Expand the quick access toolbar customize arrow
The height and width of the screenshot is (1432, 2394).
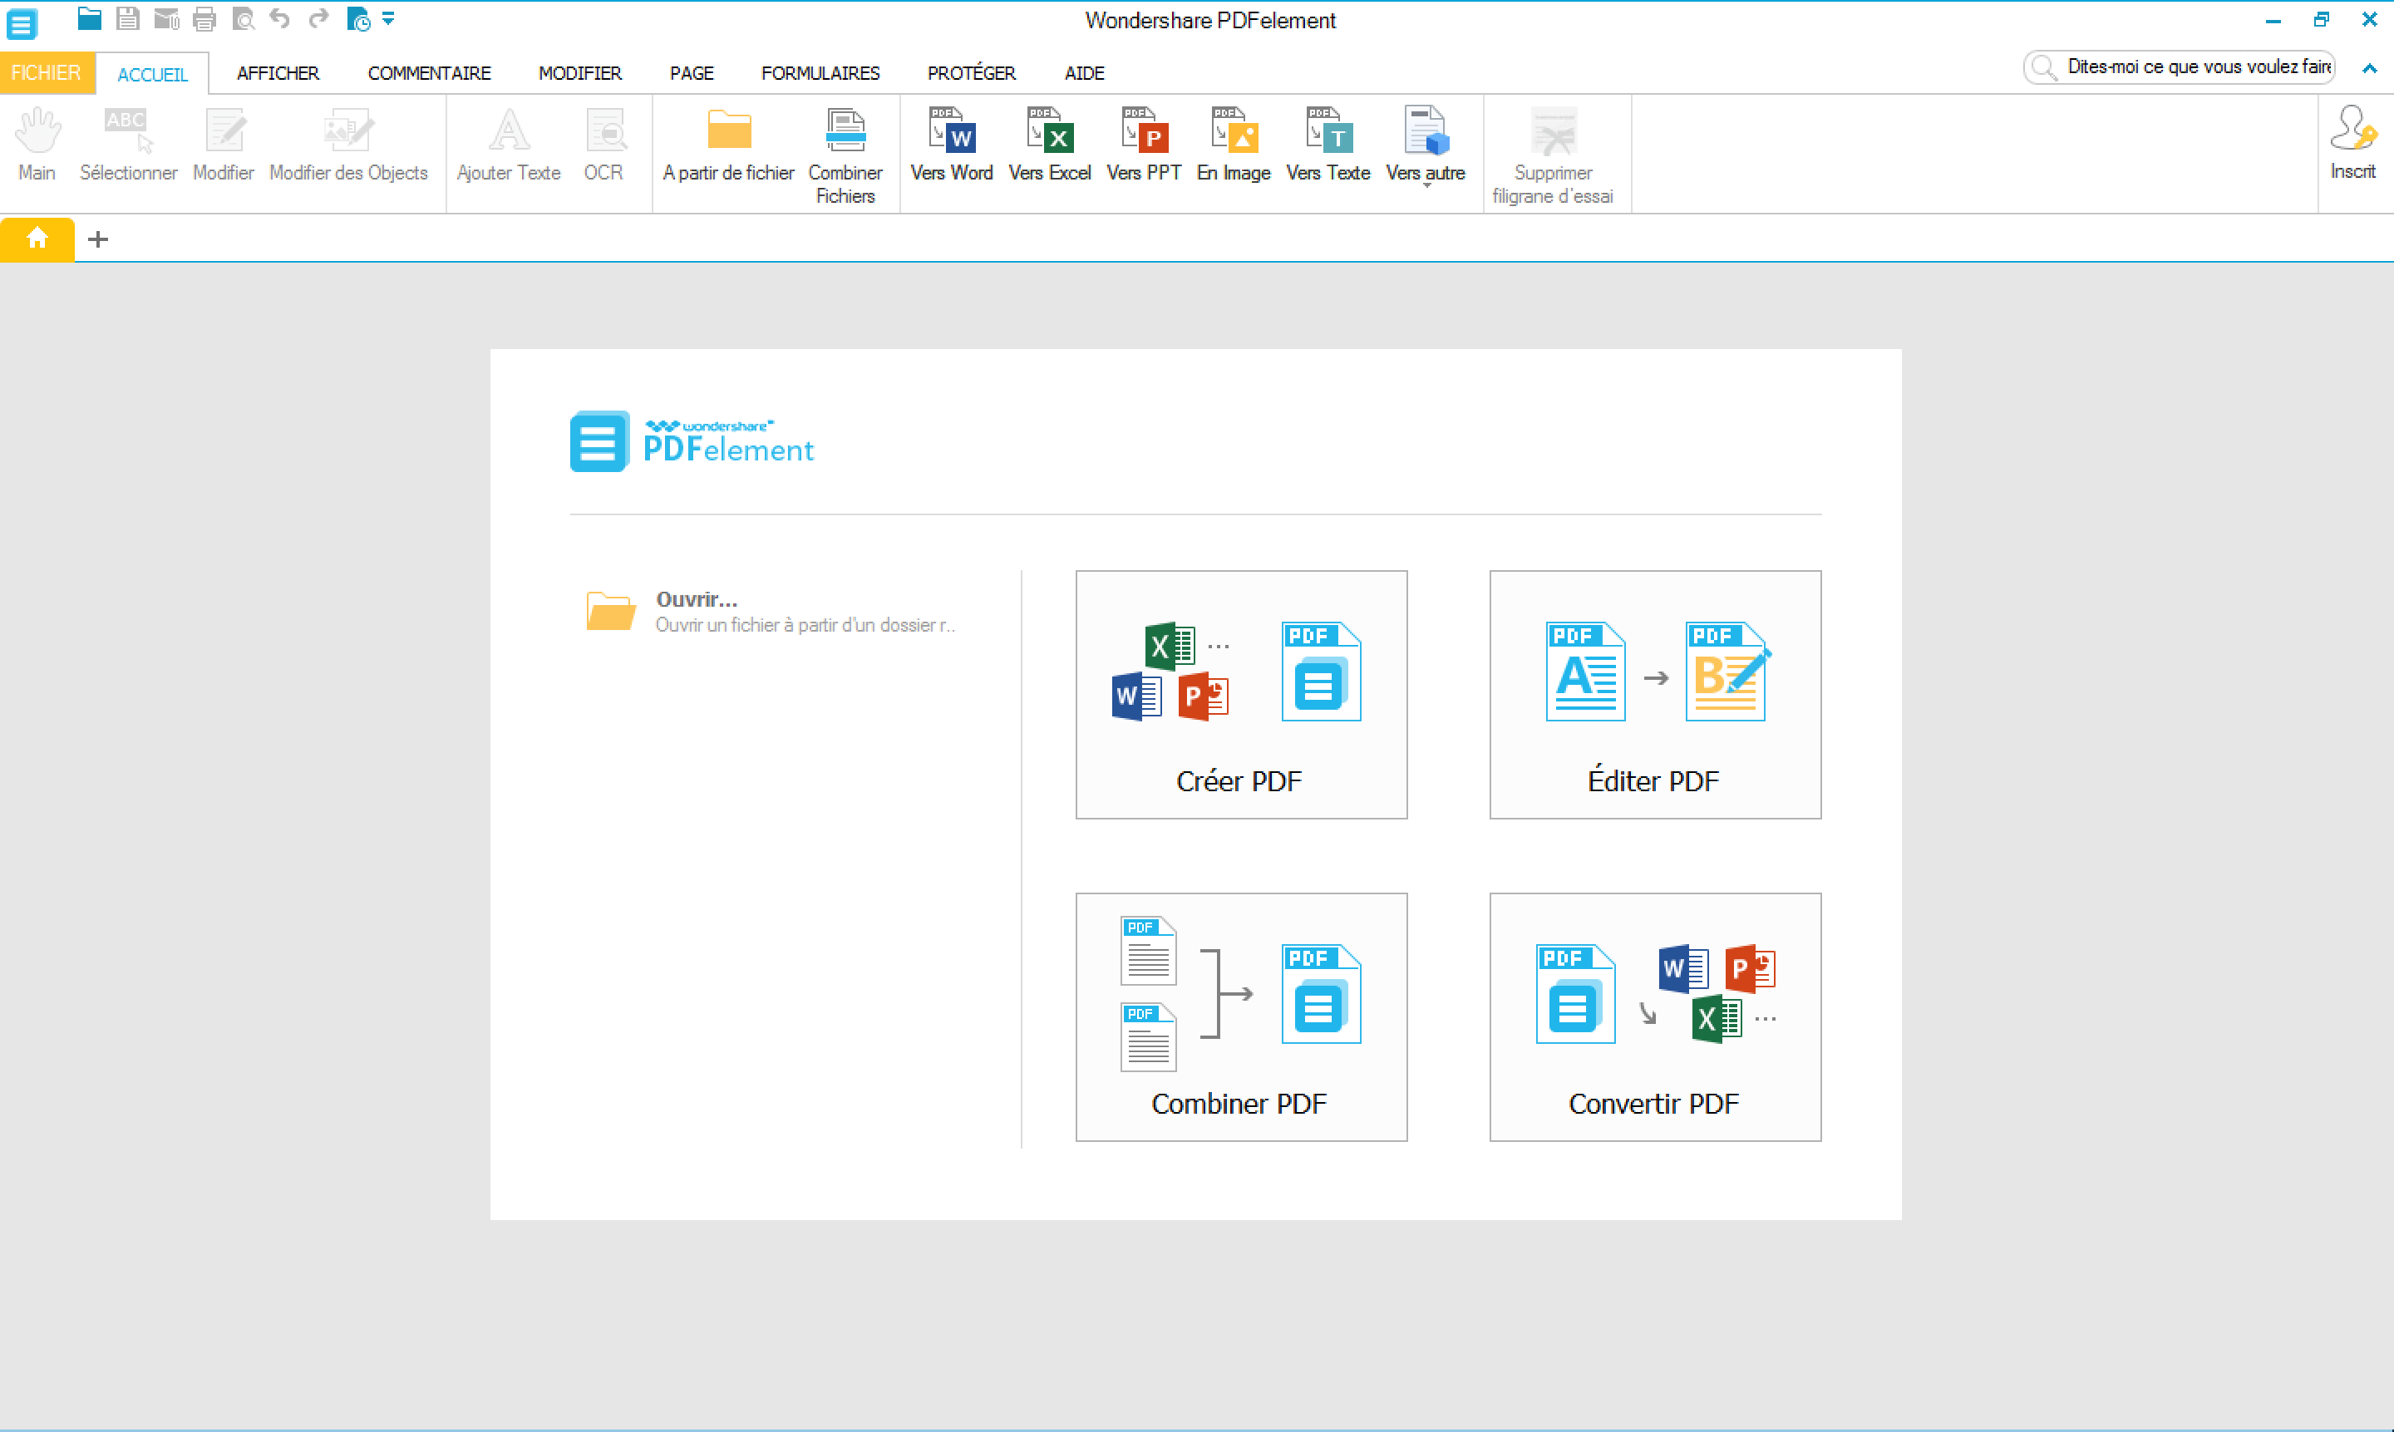point(388,18)
